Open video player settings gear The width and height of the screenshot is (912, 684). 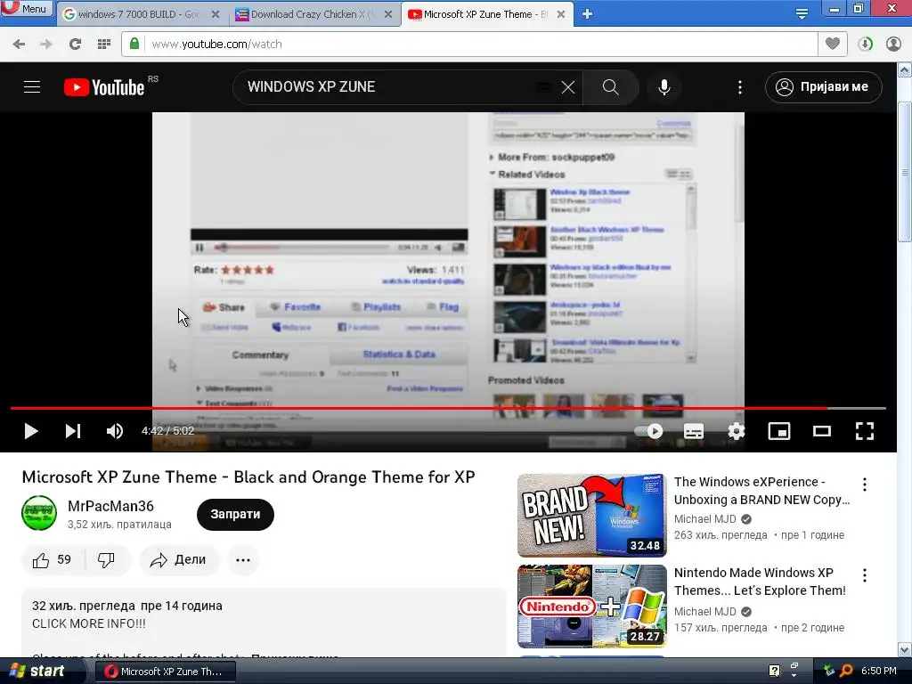point(737,431)
